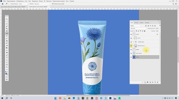The width and height of the screenshot is (179, 100).
Task: Select the History Brush tool
Action: (7, 43)
